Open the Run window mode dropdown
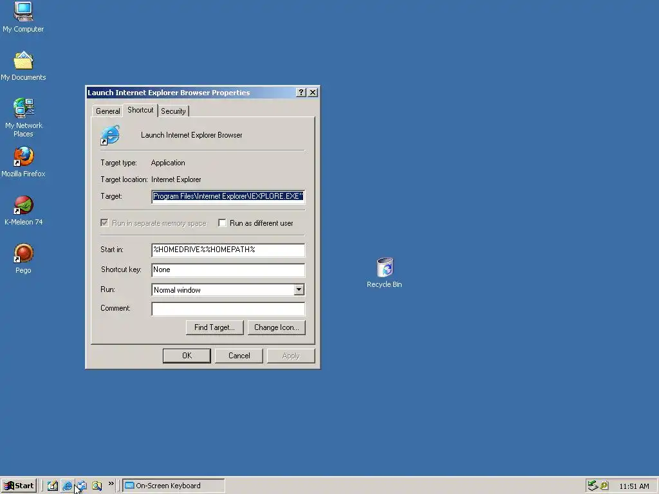 click(299, 289)
